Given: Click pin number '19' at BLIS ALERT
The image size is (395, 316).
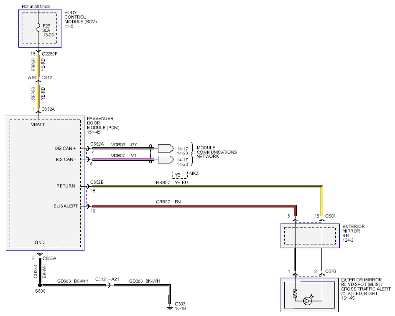Looking at the screenshot, I should coord(93,211).
